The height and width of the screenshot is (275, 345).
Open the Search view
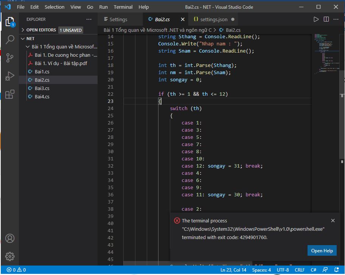(x=10, y=40)
